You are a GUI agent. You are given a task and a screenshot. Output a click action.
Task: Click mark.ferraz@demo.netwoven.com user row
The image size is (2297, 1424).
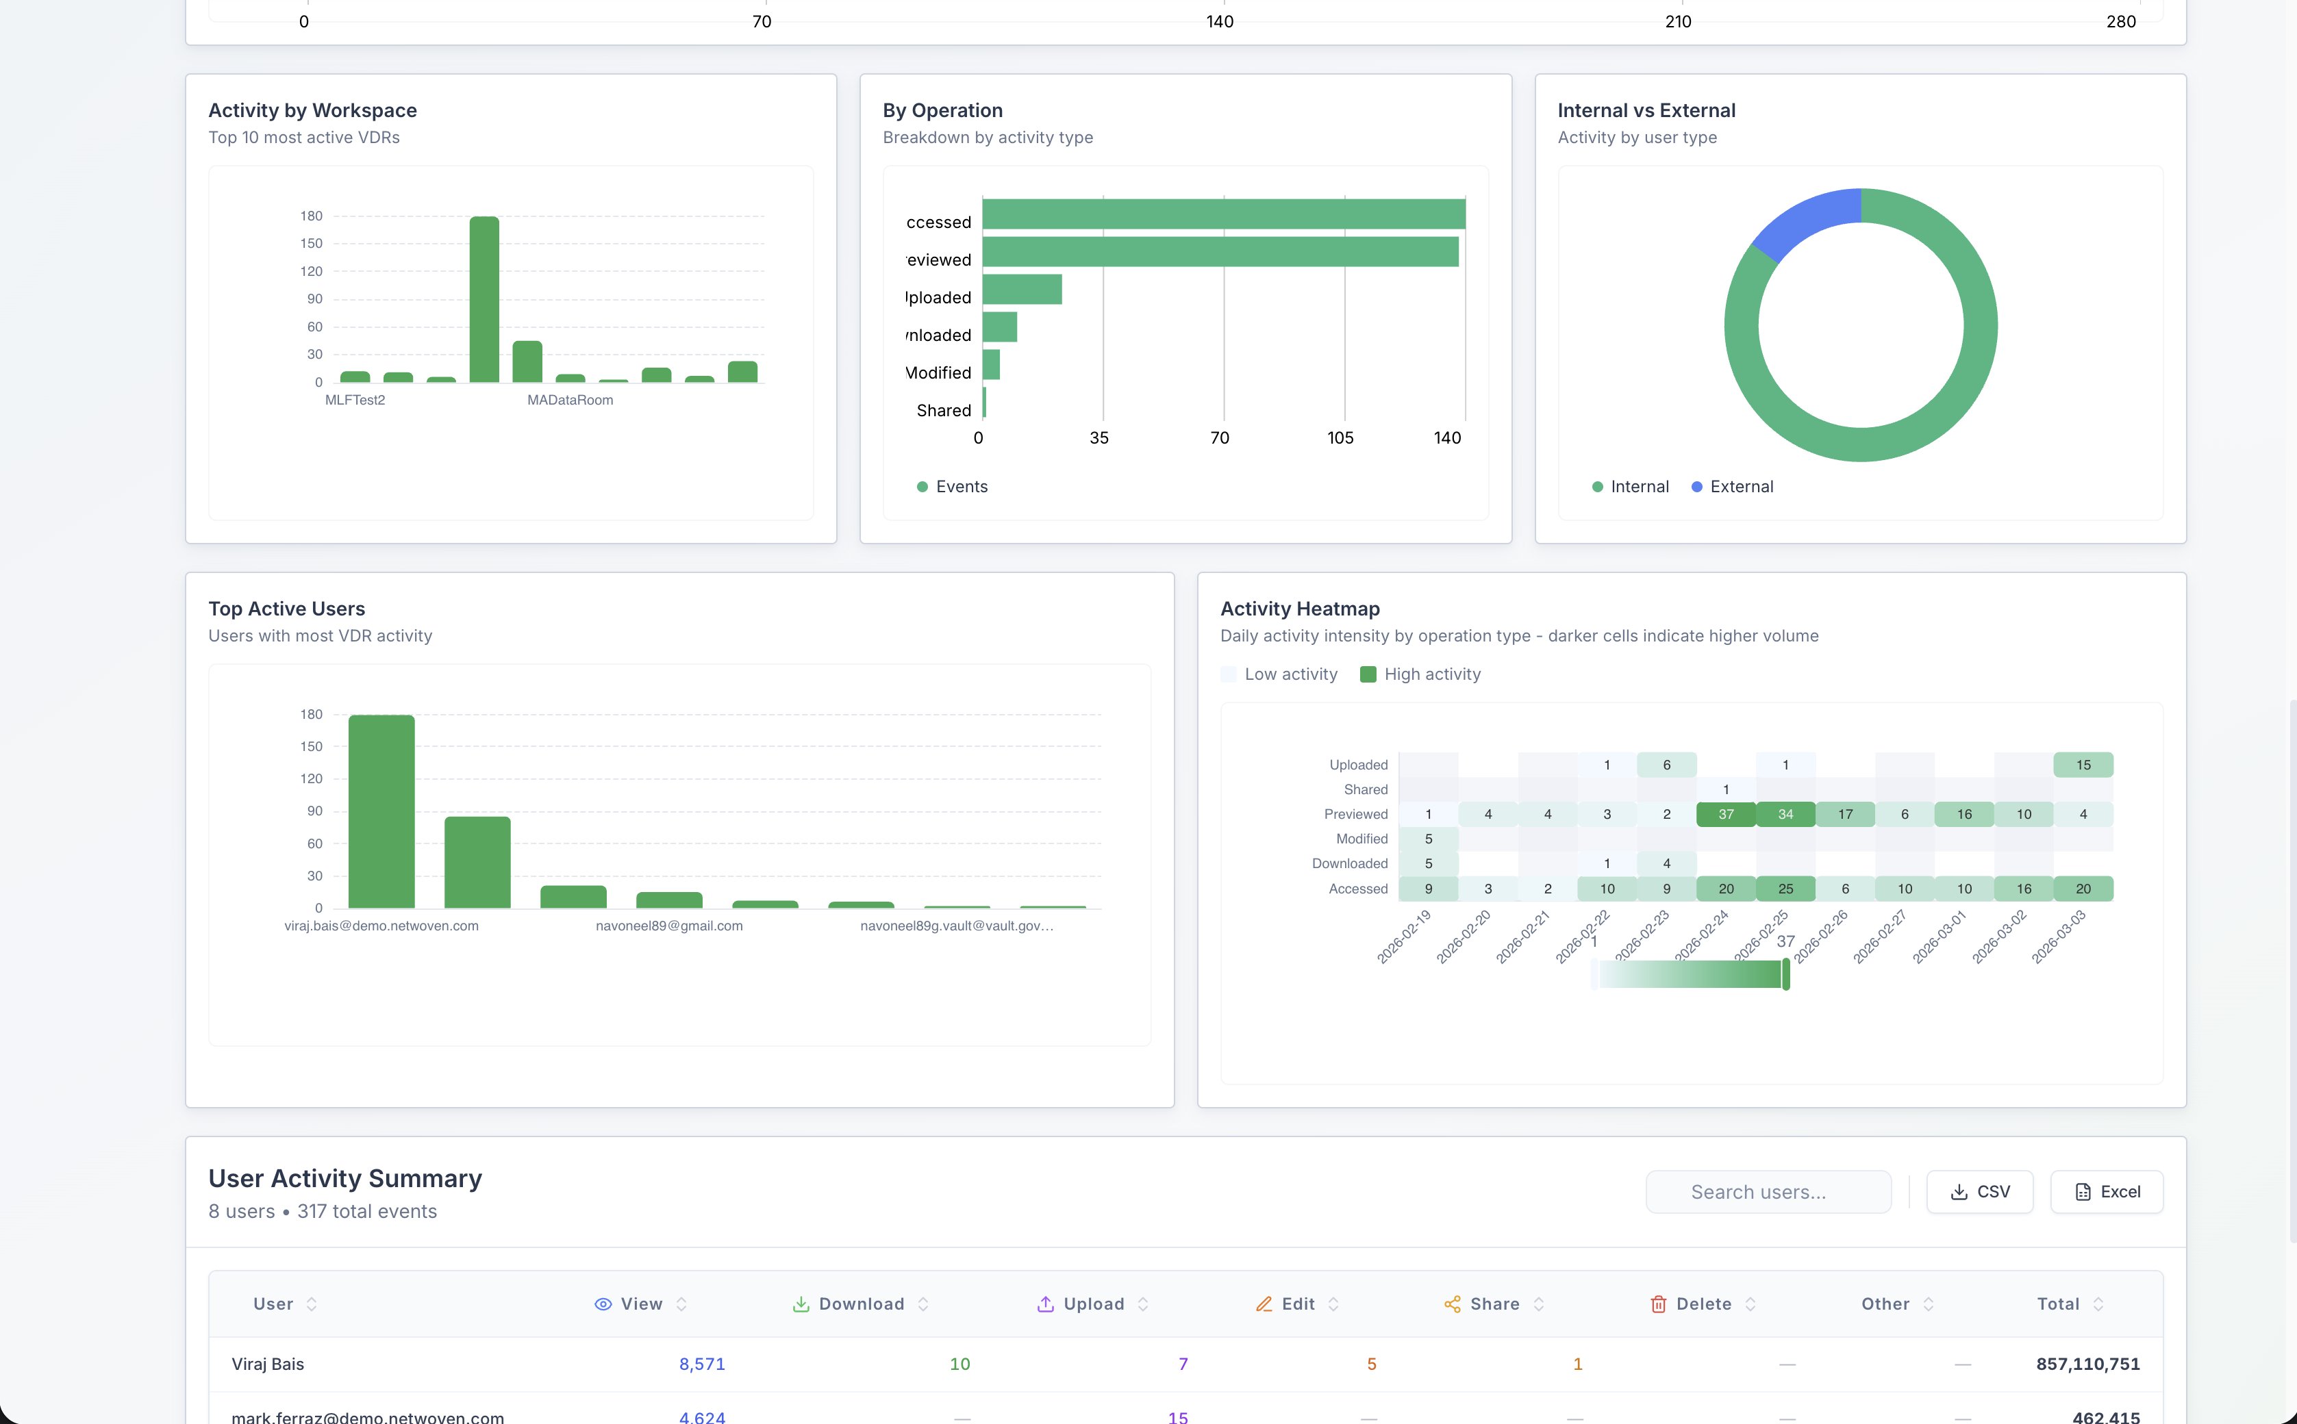tap(1185, 1409)
